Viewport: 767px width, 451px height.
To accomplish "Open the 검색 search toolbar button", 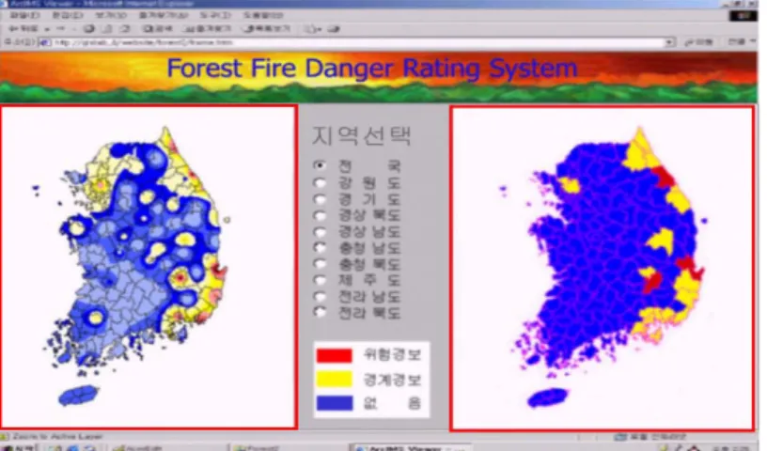I will pos(157,29).
